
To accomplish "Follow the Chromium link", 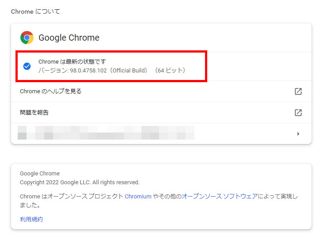I will coord(138,197).
